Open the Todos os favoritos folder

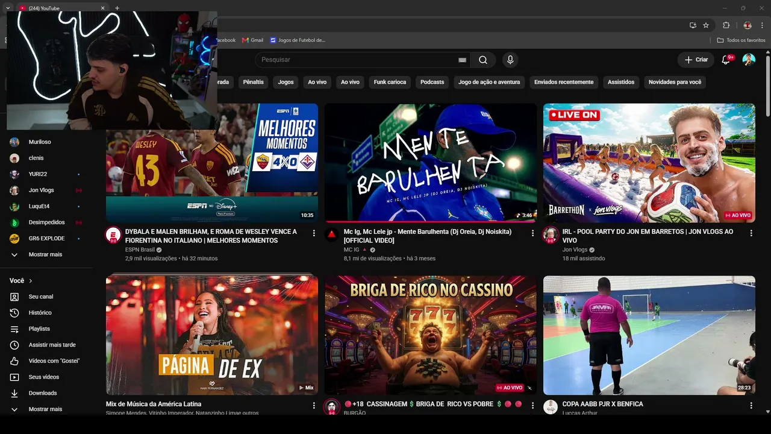click(741, 40)
